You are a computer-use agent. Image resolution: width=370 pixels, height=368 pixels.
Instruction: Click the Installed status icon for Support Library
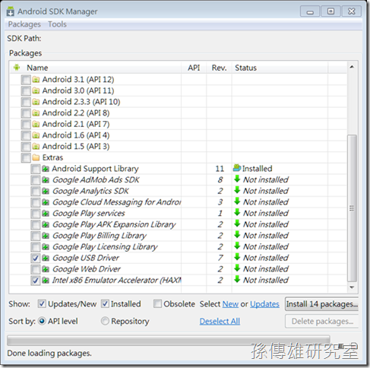click(x=237, y=168)
